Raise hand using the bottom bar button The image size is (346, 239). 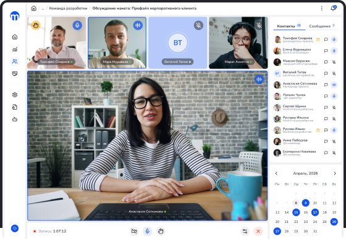coord(161,231)
